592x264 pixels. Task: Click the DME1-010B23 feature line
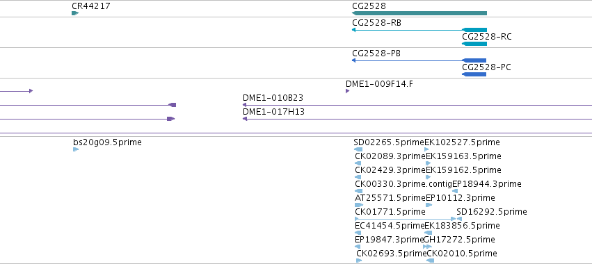(417, 105)
